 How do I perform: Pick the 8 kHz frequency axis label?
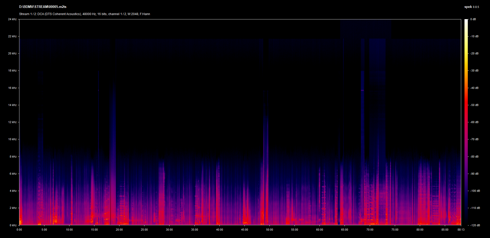pyautogui.click(x=13, y=157)
